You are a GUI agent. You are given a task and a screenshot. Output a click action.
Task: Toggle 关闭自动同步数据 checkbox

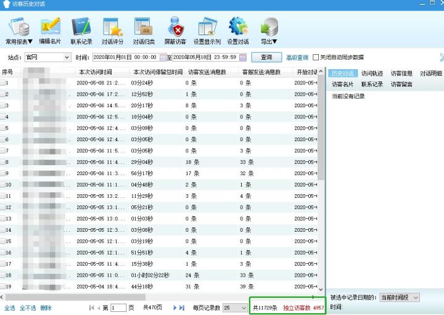pyautogui.click(x=316, y=57)
